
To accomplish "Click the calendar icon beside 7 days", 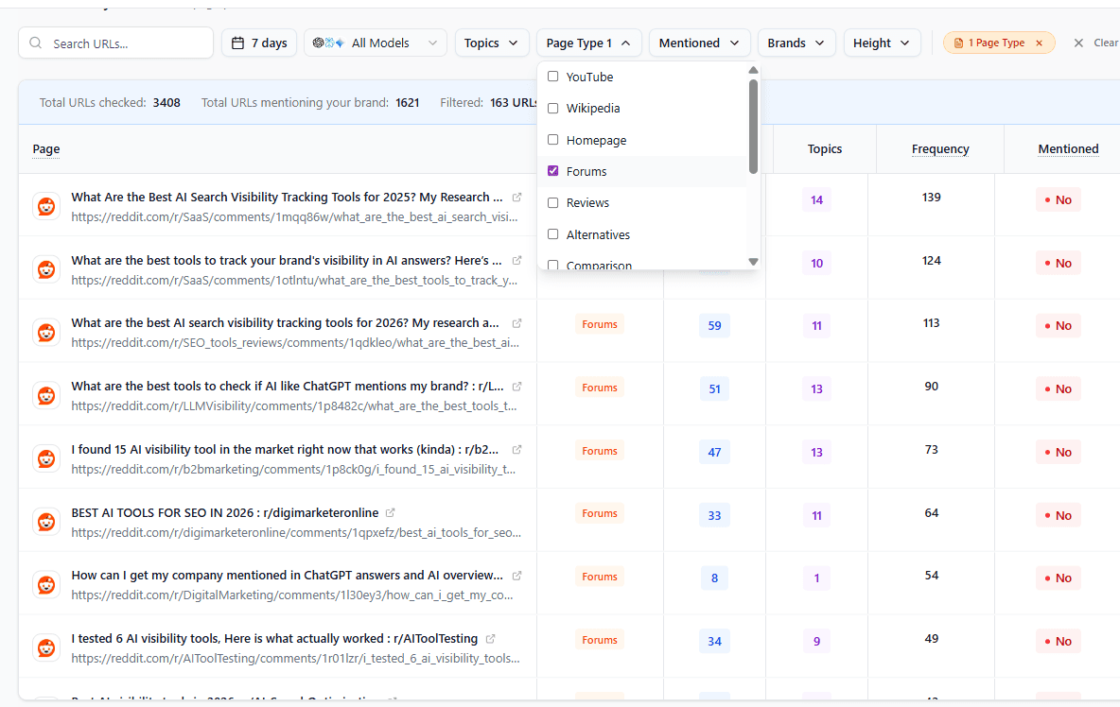I will coord(237,43).
